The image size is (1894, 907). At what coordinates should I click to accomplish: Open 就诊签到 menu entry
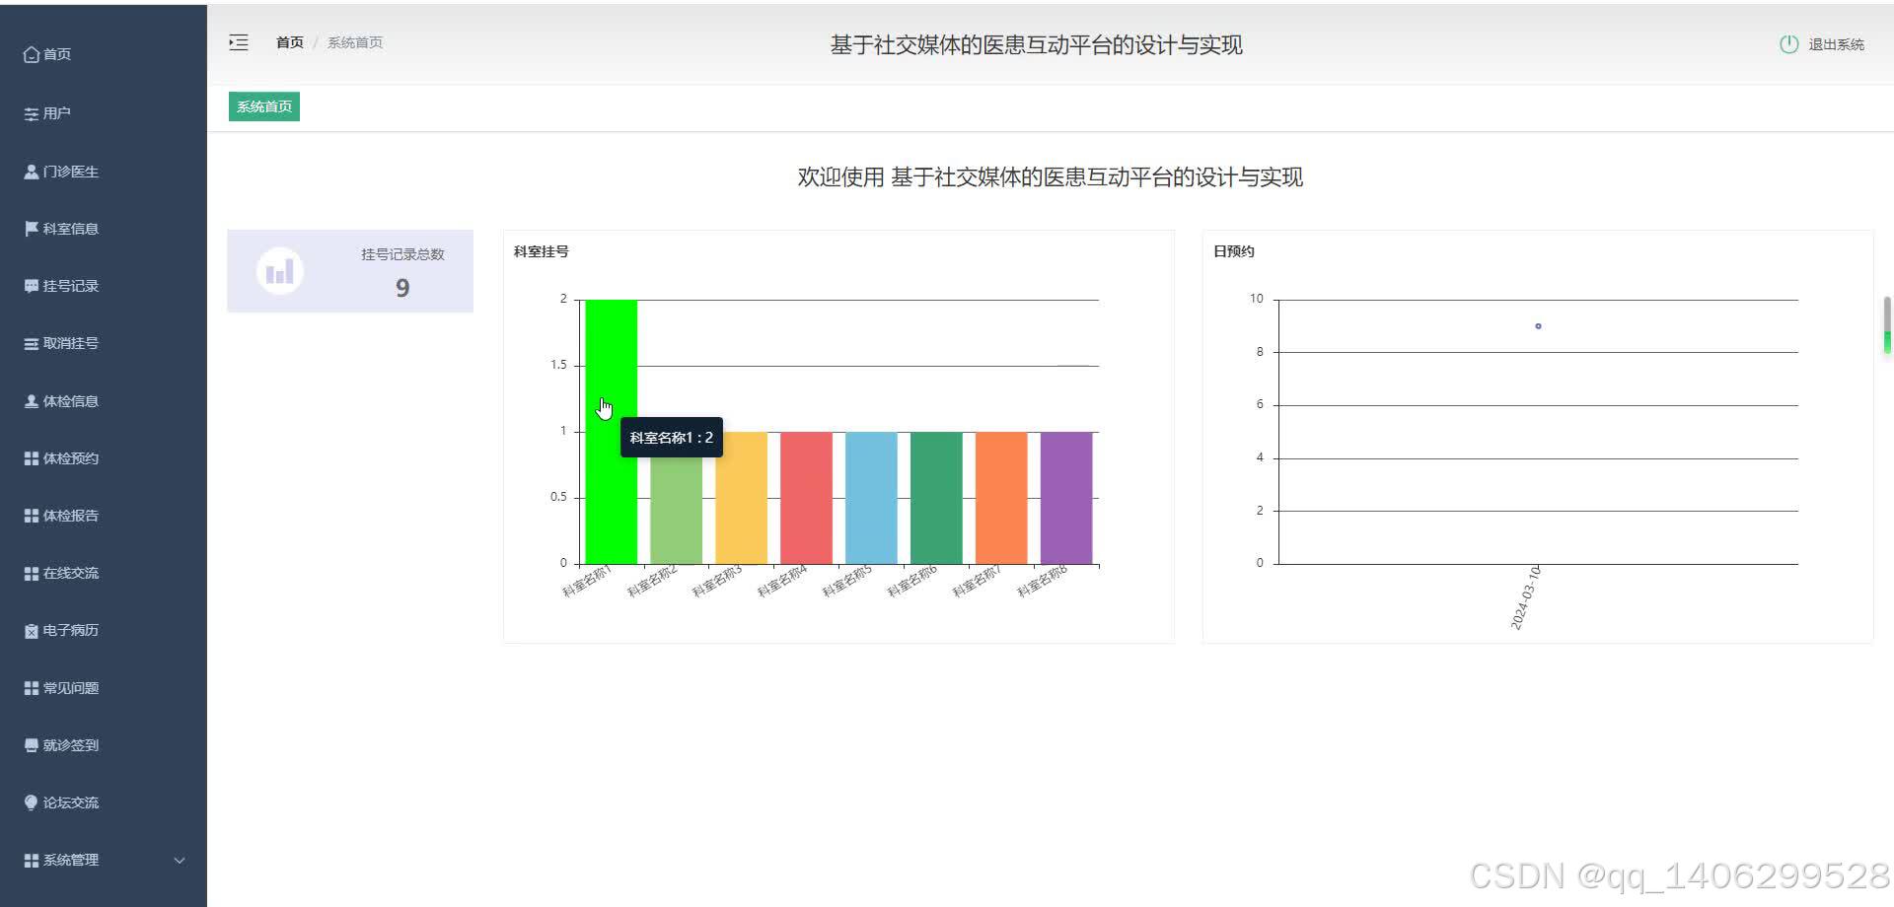click(71, 745)
